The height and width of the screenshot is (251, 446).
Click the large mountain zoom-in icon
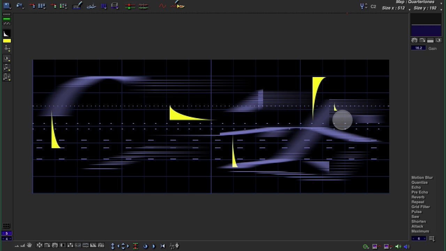coord(23,246)
